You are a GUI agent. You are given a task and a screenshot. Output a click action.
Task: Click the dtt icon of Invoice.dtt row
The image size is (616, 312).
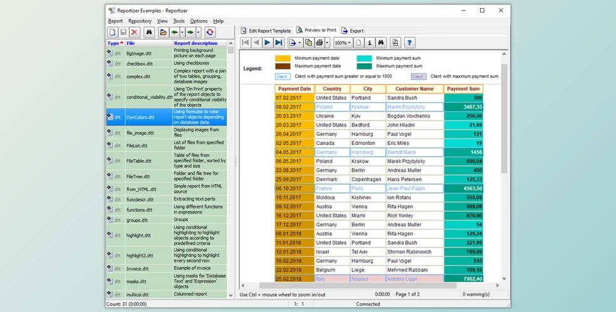click(110, 269)
